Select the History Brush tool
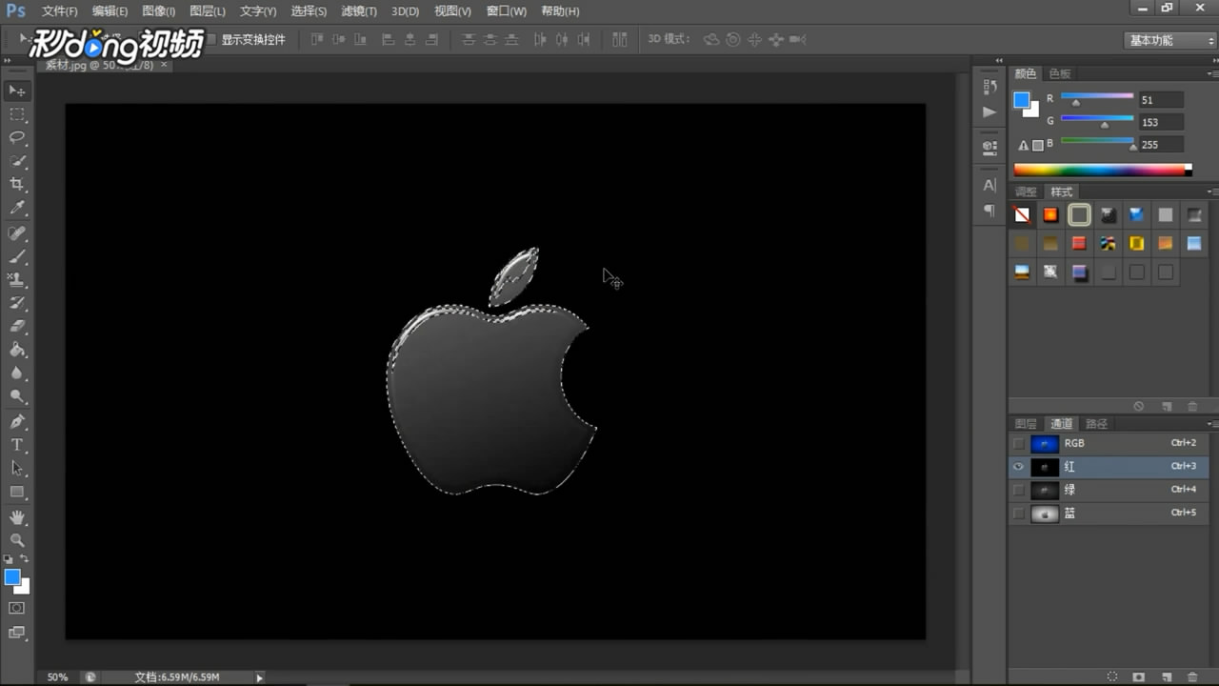The width and height of the screenshot is (1219, 686). (x=17, y=303)
